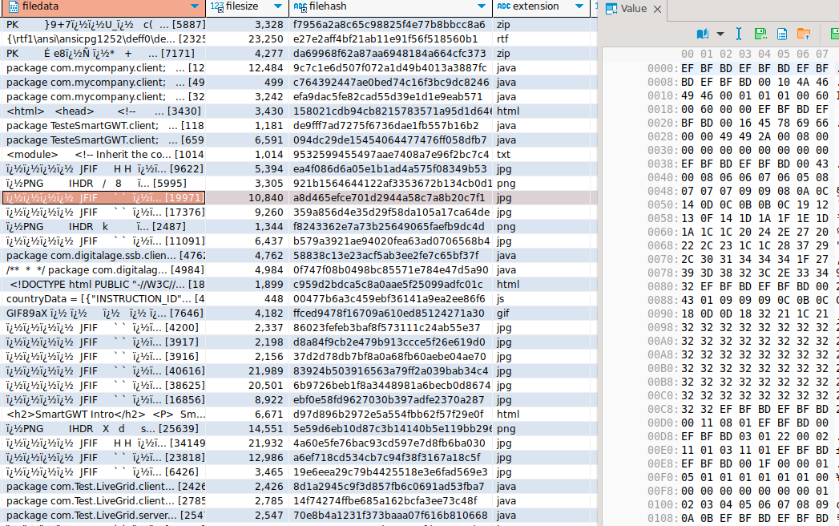Image resolution: width=839 pixels, height=526 pixels.
Task: Select filehash ffced9478f16709a610ed85124271a30
Action: point(390,314)
